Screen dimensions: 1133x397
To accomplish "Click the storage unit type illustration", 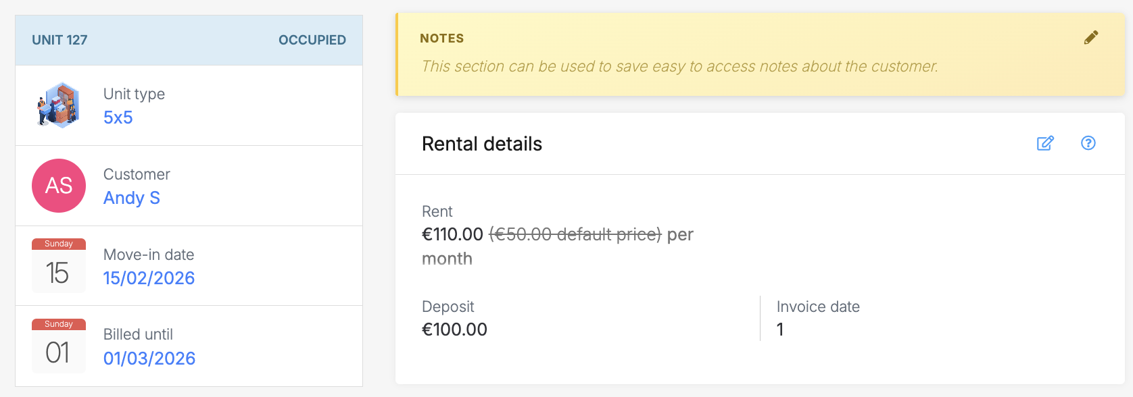I will pos(59,105).
